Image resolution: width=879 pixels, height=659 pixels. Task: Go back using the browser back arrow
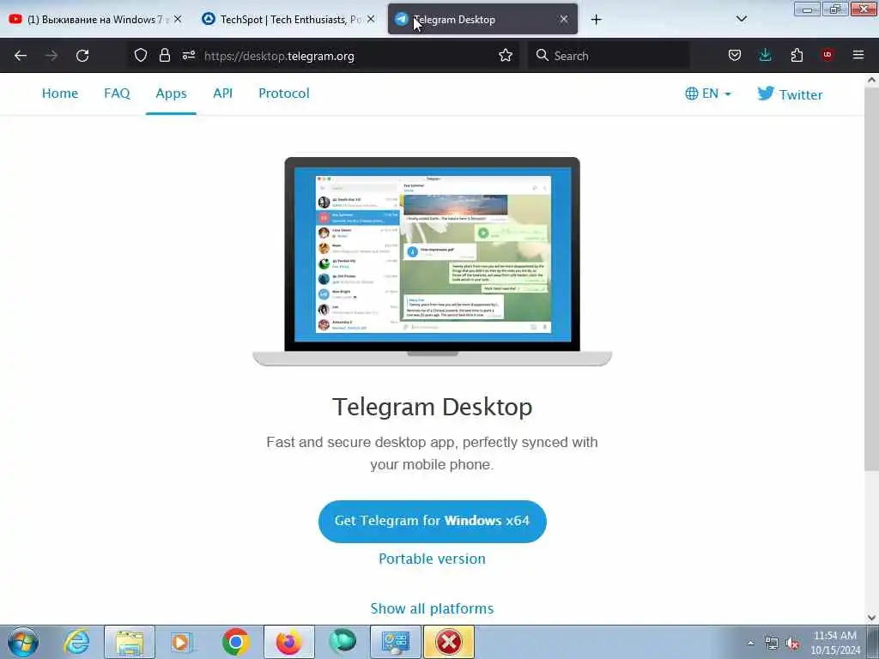(x=21, y=56)
